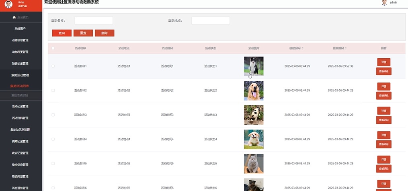Screen dimensions: 408x191
Task: Expand the 活动资料管理 sidebar menu
Action: (x=20, y=118)
